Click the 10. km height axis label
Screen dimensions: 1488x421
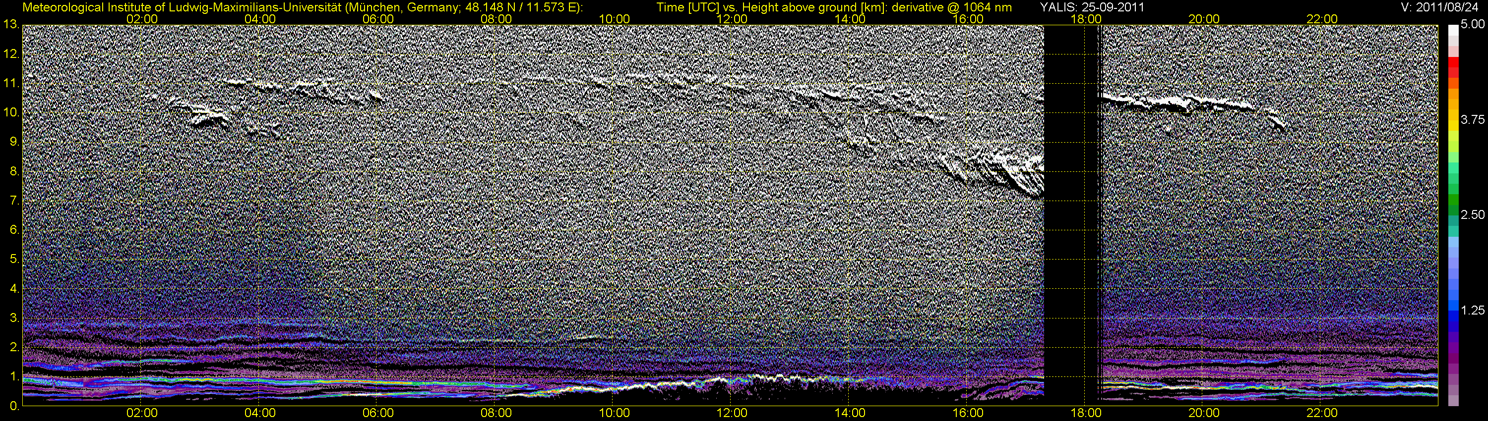tap(11, 112)
